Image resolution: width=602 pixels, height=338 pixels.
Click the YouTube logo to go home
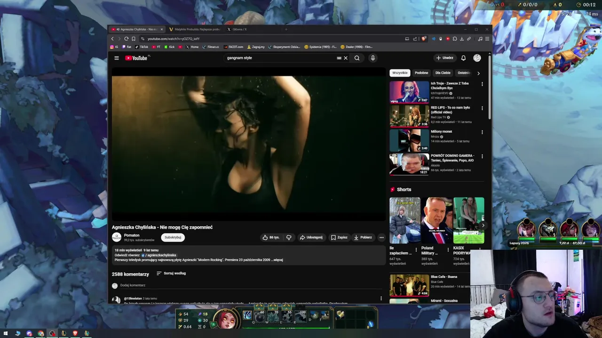point(137,58)
